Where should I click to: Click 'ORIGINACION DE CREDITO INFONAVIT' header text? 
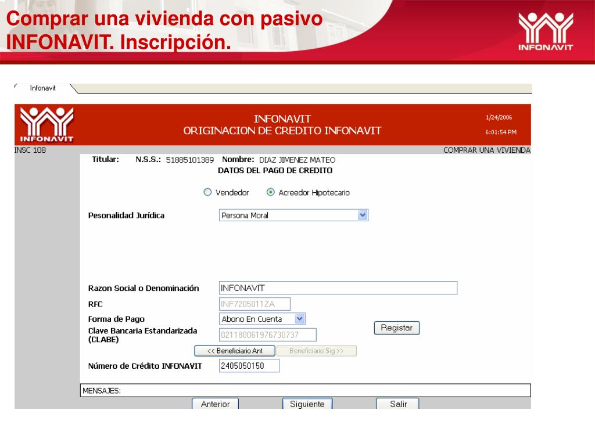click(282, 131)
